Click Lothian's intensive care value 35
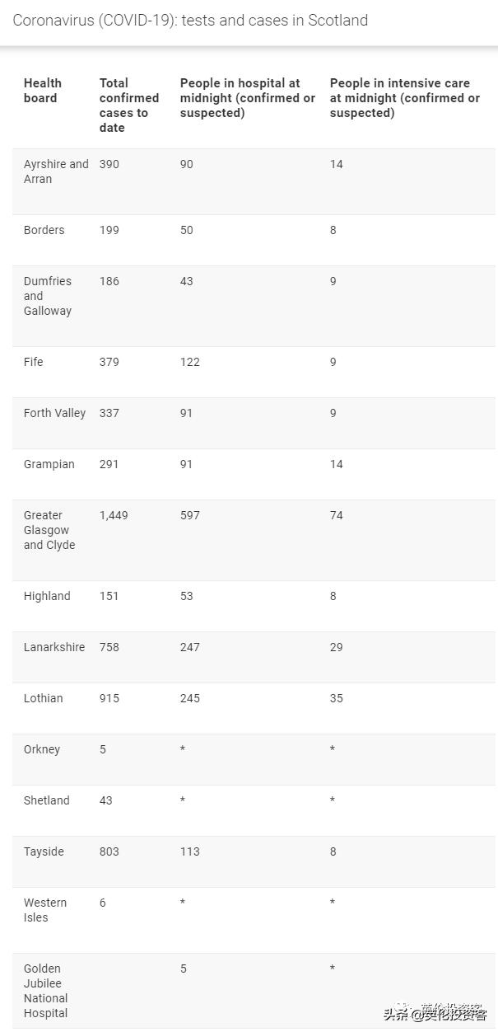The height and width of the screenshot is (1032, 498). [337, 698]
